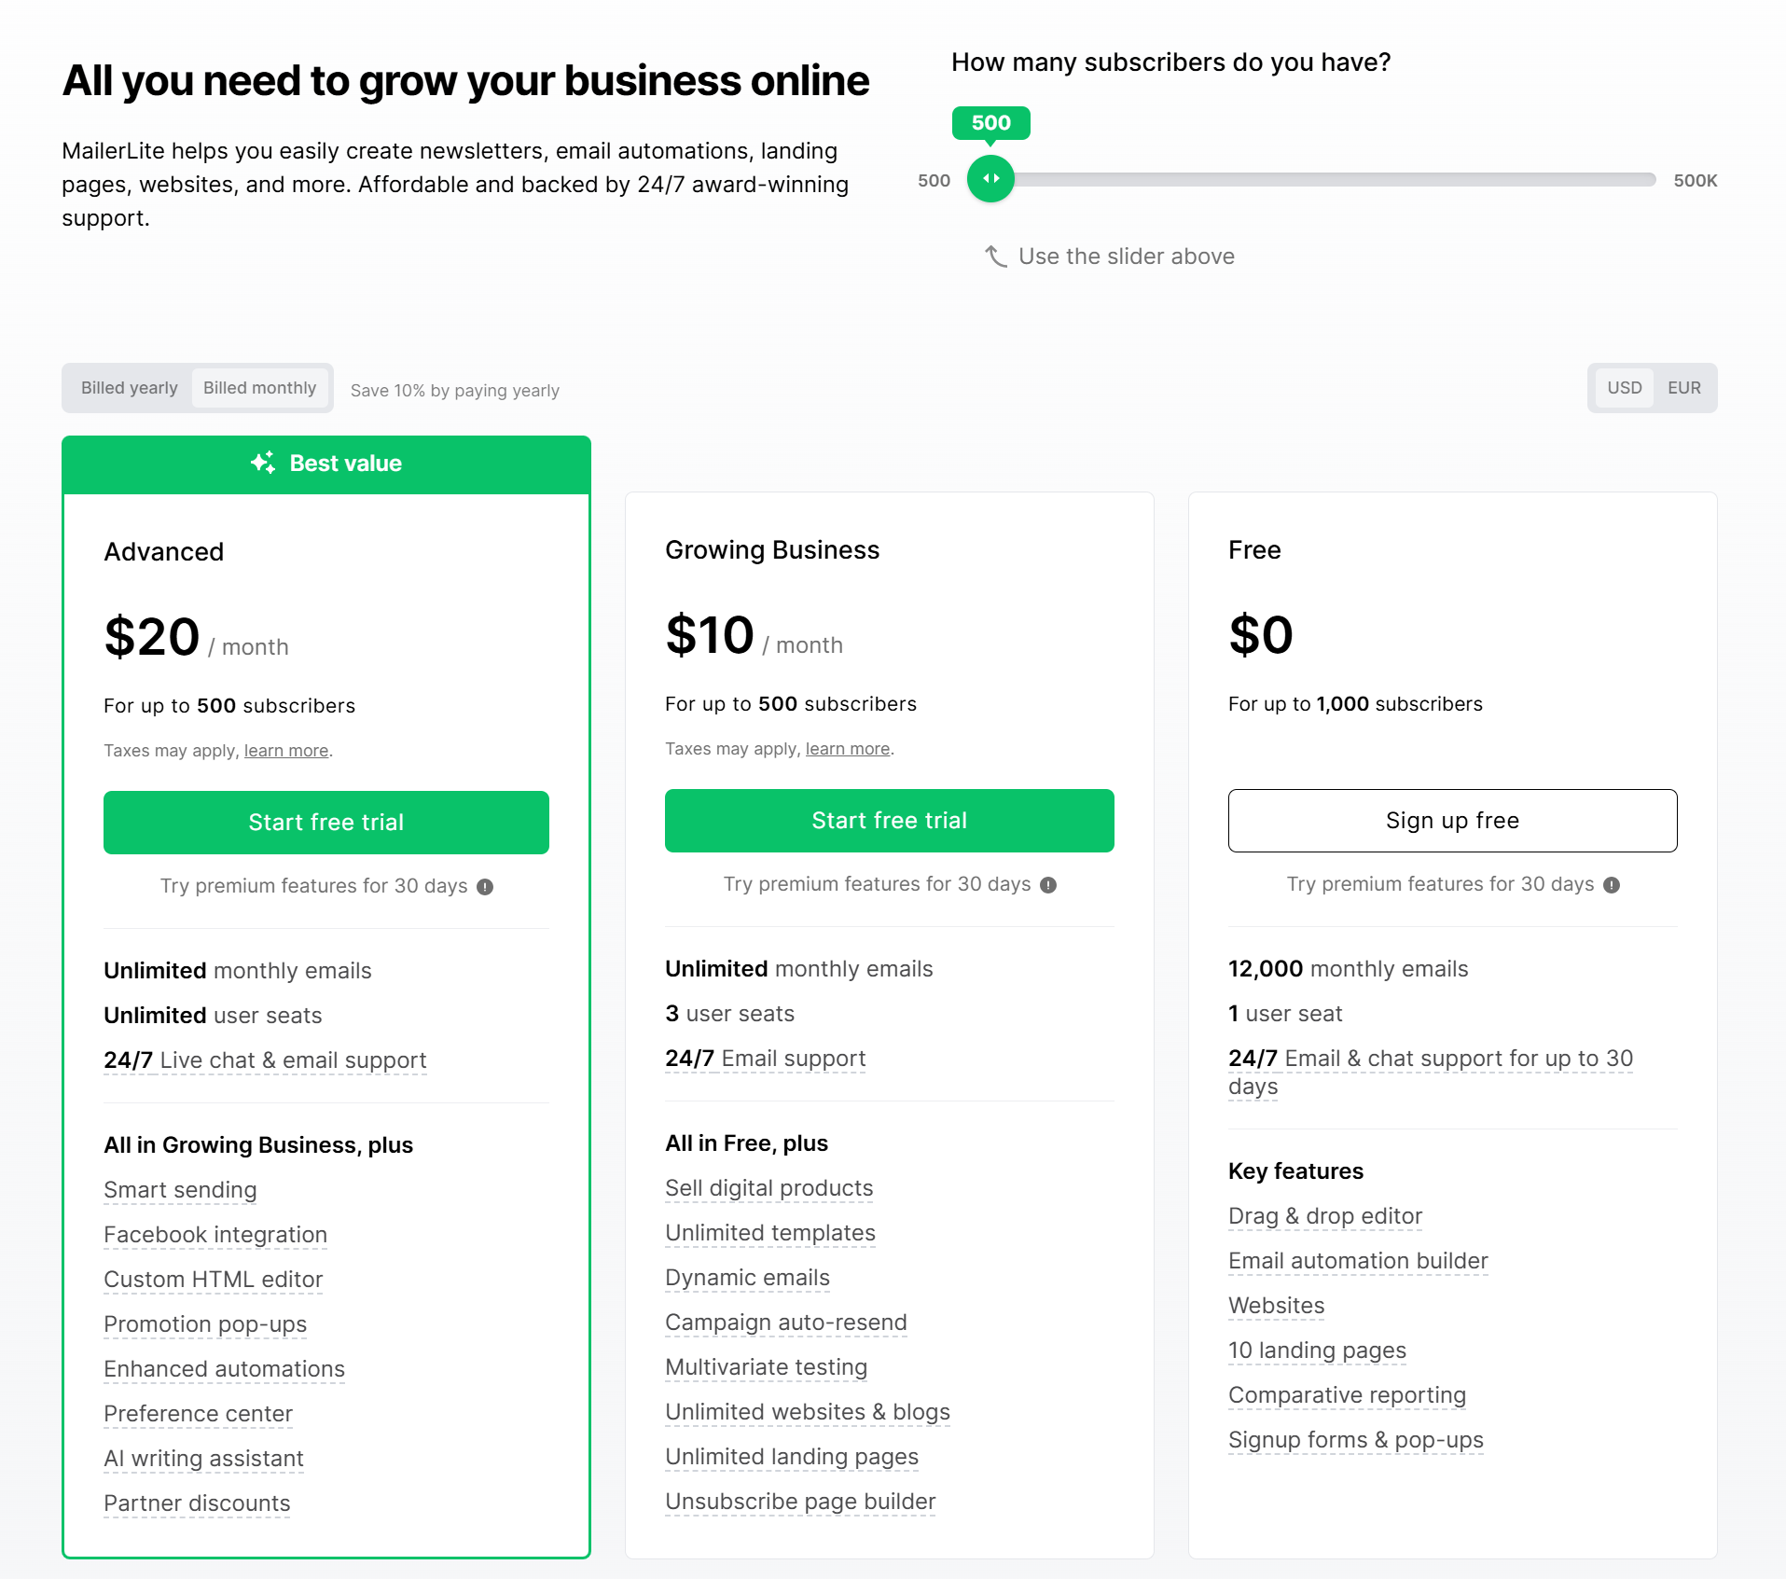Screen dimensions: 1786x1579
Task: Click info icon under Free plan trial text
Action: pyautogui.click(x=1612, y=885)
